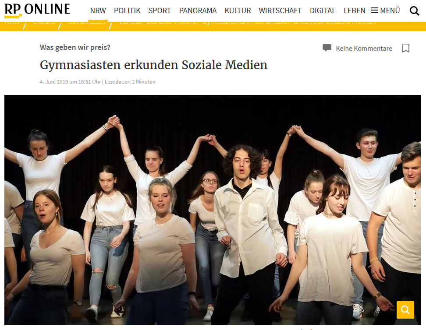Click headline Gymnasiasten erkunden Soziale Medien
Viewport: 426px width, 330px height.
point(153,65)
